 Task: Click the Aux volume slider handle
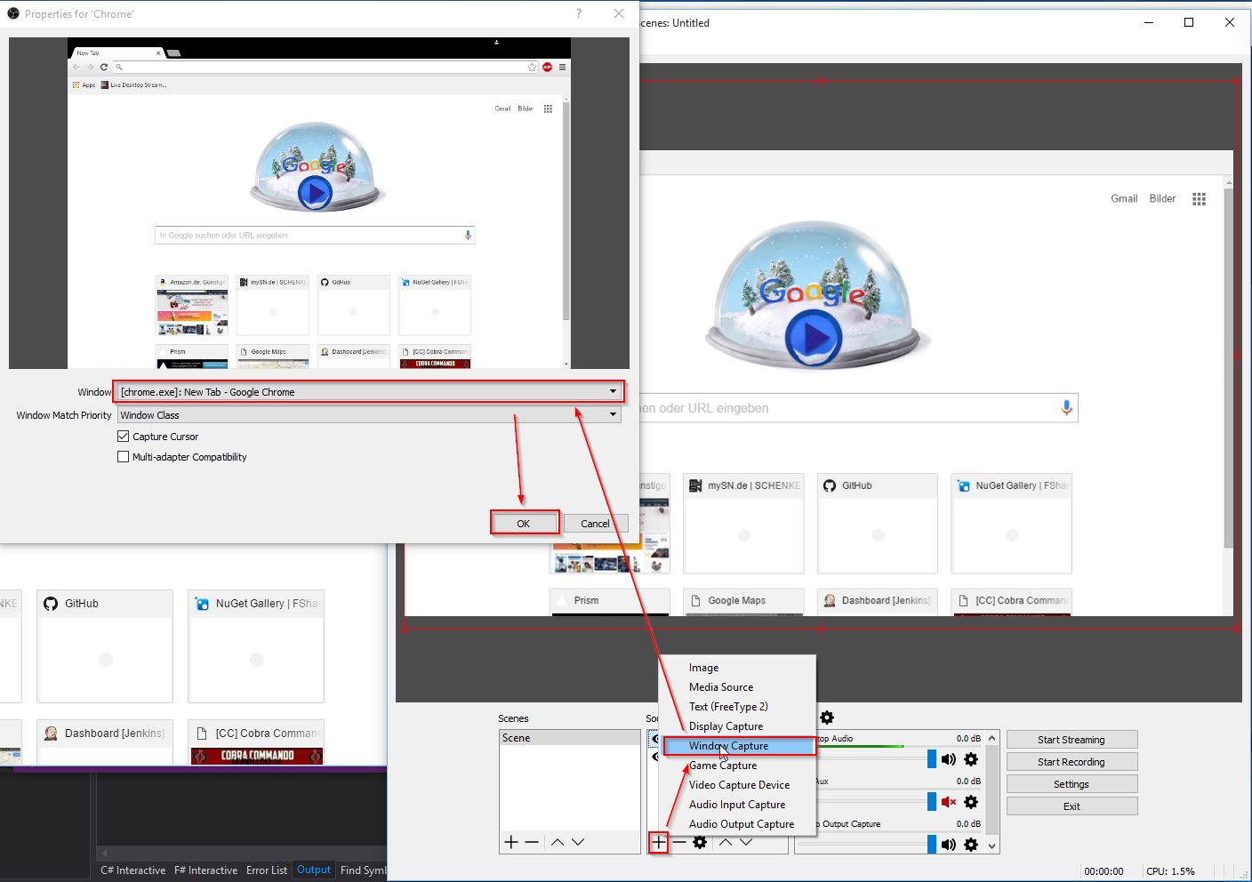(932, 802)
